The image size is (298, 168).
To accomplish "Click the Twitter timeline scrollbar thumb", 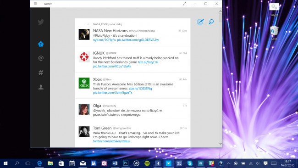I will click(x=220, y=17).
